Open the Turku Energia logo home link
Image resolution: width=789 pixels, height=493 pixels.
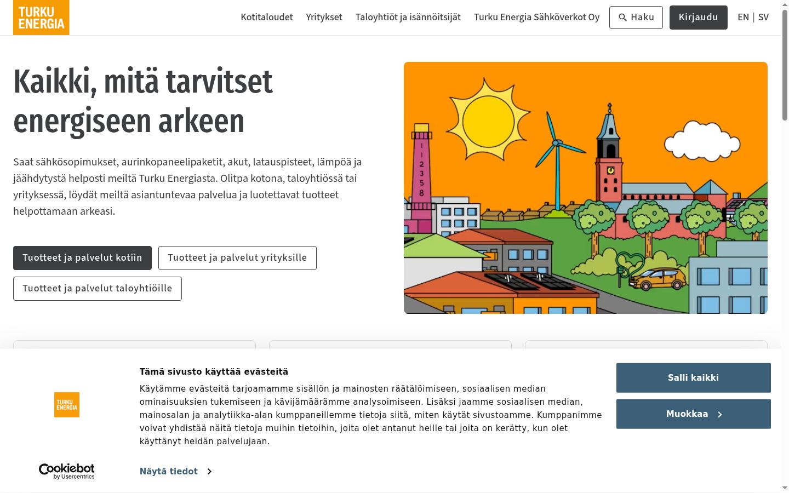click(x=41, y=18)
